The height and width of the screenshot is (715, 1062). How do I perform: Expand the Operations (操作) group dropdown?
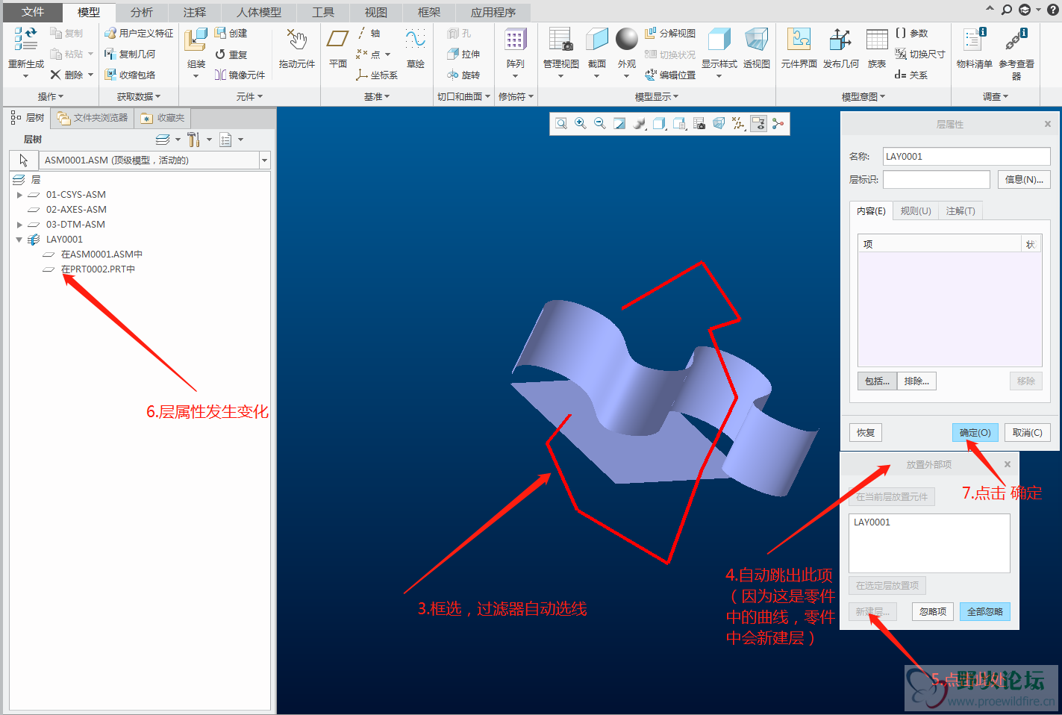pos(51,97)
